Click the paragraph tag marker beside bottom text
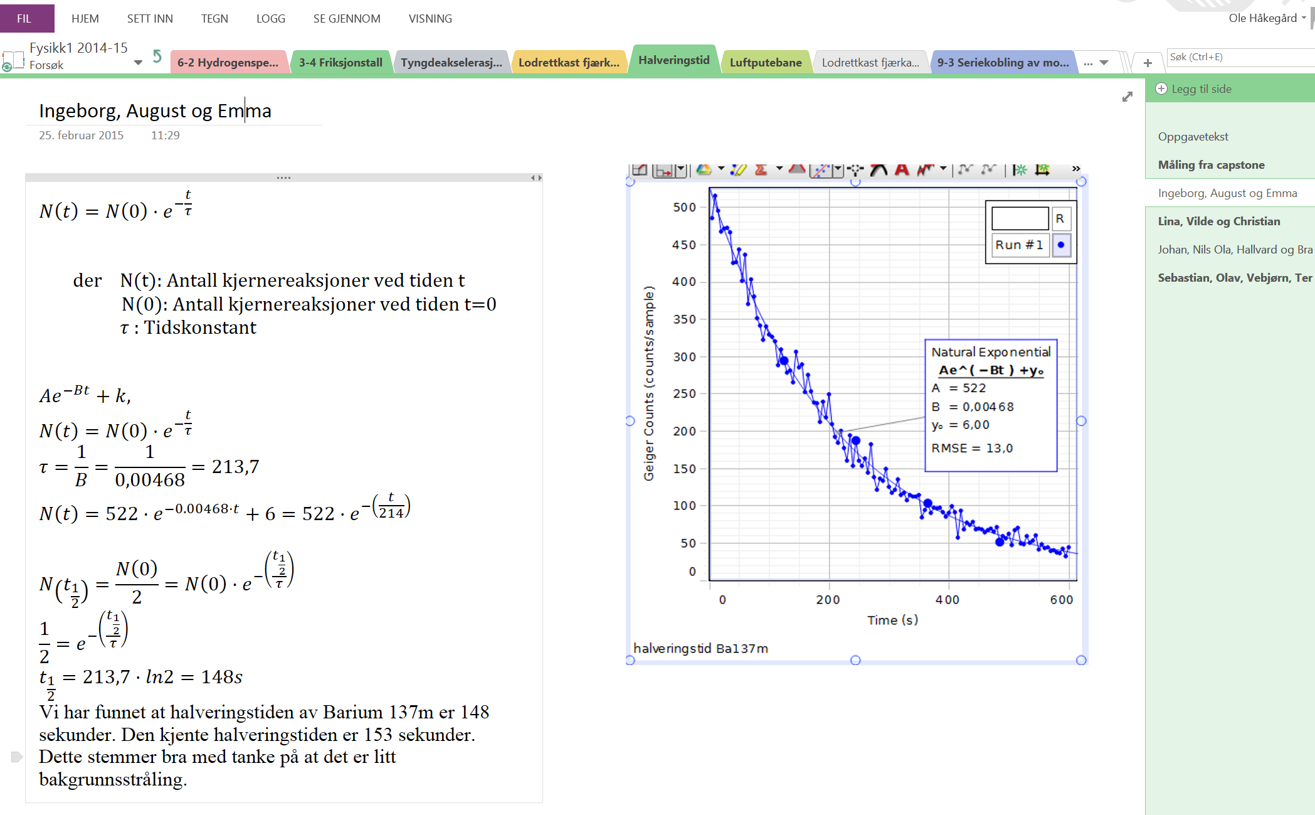This screenshot has height=815, width=1315. click(x=17, y=757)
